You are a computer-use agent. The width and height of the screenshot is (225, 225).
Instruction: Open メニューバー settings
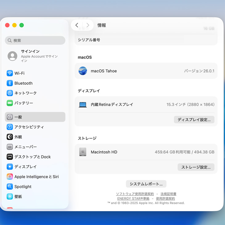25,147
